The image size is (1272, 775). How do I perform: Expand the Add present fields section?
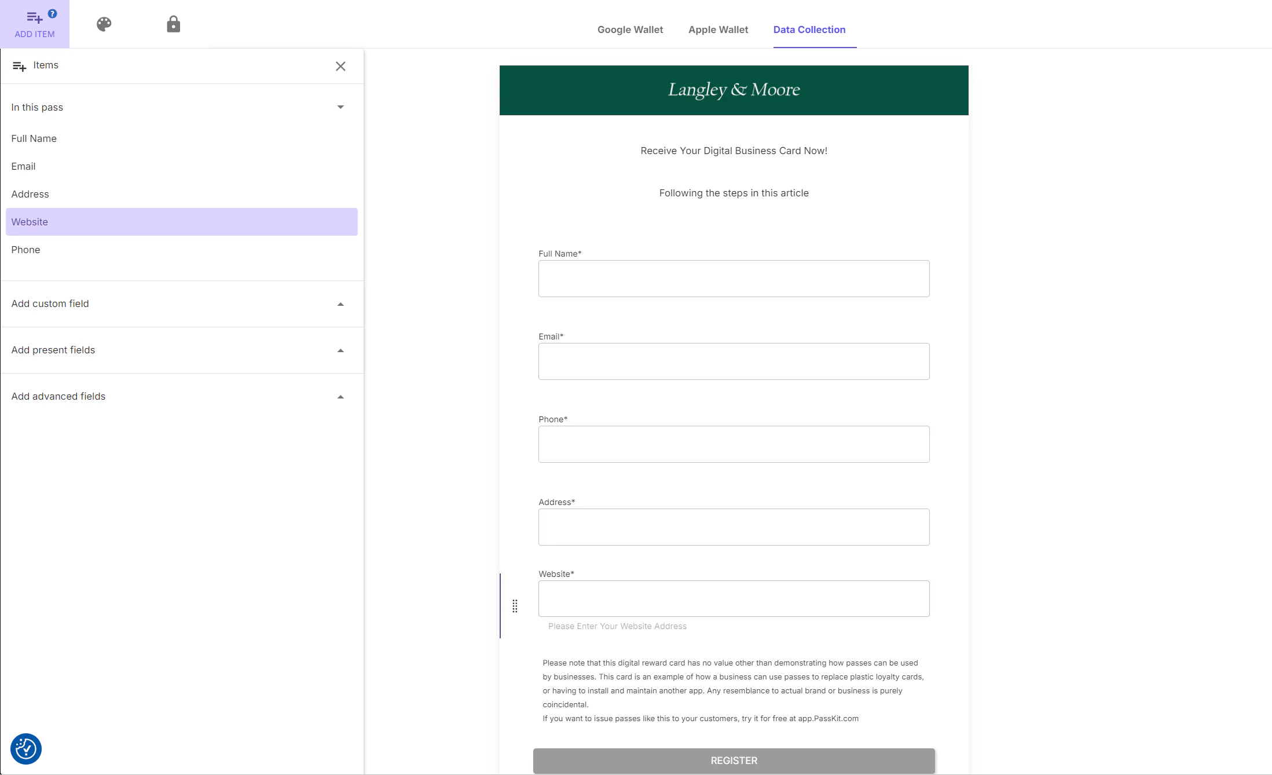[x=340, y=350]
